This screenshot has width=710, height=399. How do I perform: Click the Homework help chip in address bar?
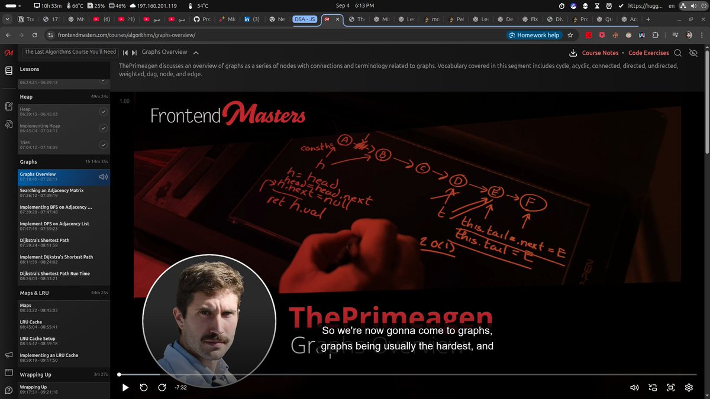click(534, 35)
